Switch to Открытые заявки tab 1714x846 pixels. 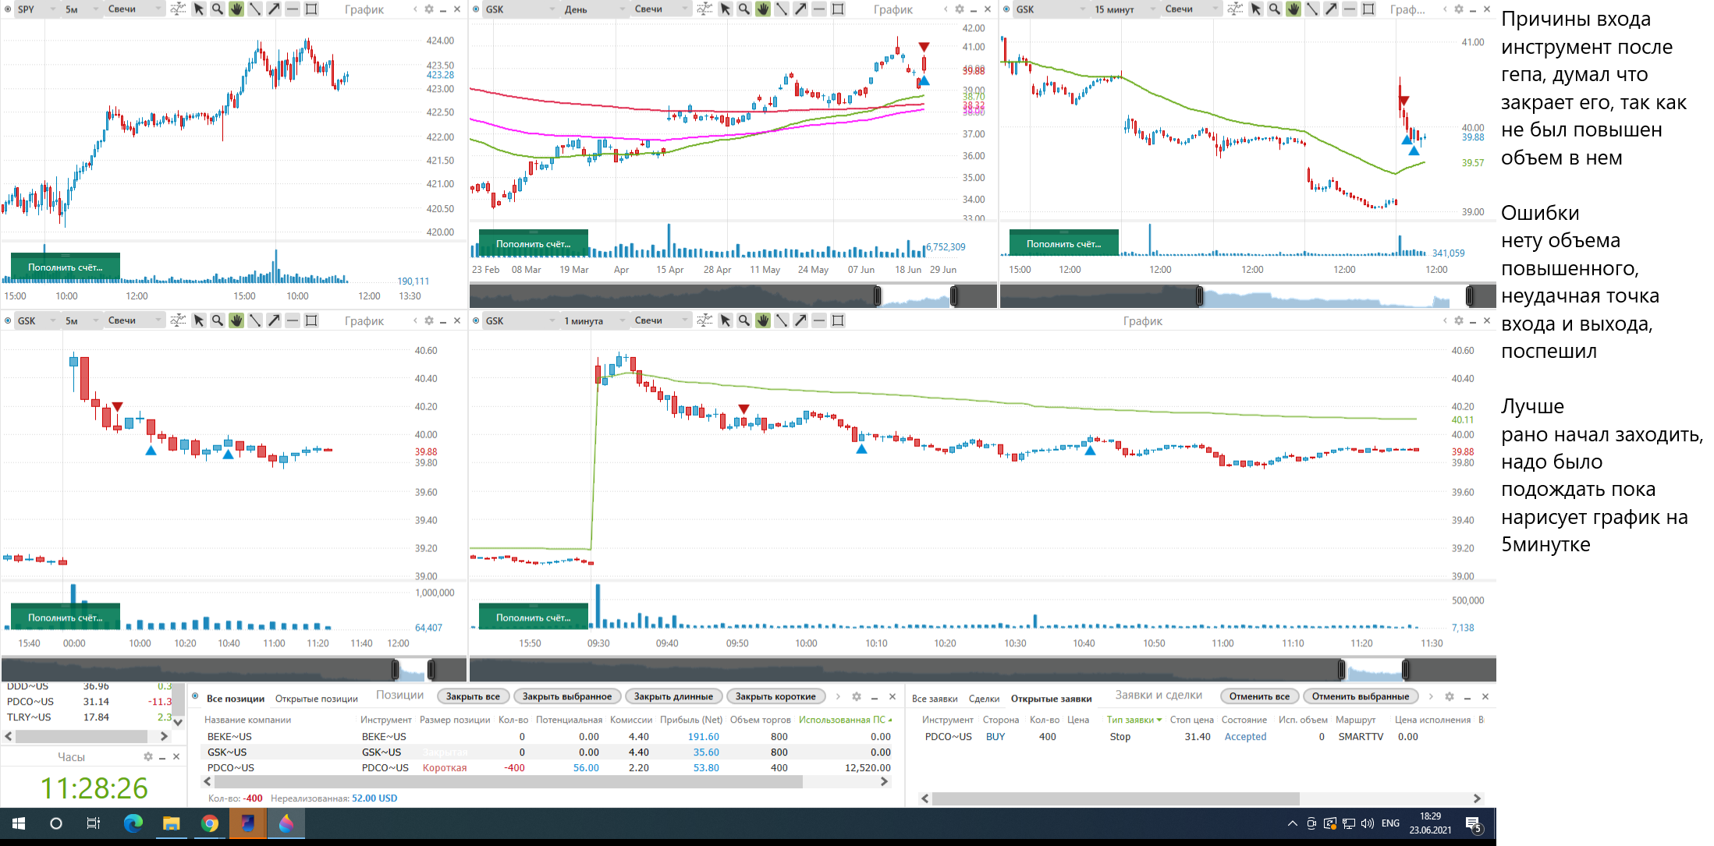[x=1051, y=698]
